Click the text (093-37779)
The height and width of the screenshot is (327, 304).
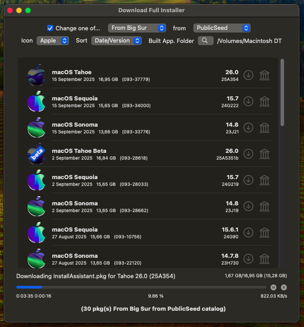click(136, 79)
